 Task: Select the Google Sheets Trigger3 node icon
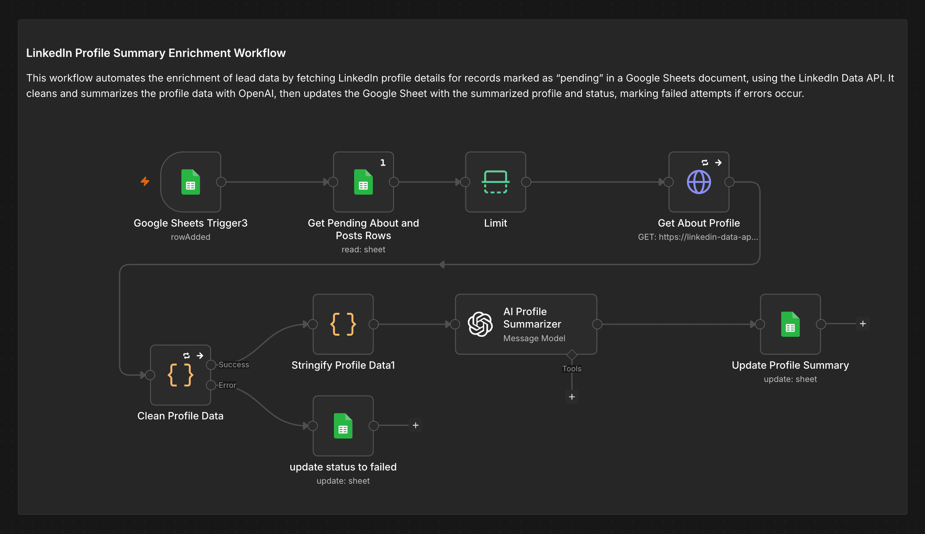click(191, 182)
